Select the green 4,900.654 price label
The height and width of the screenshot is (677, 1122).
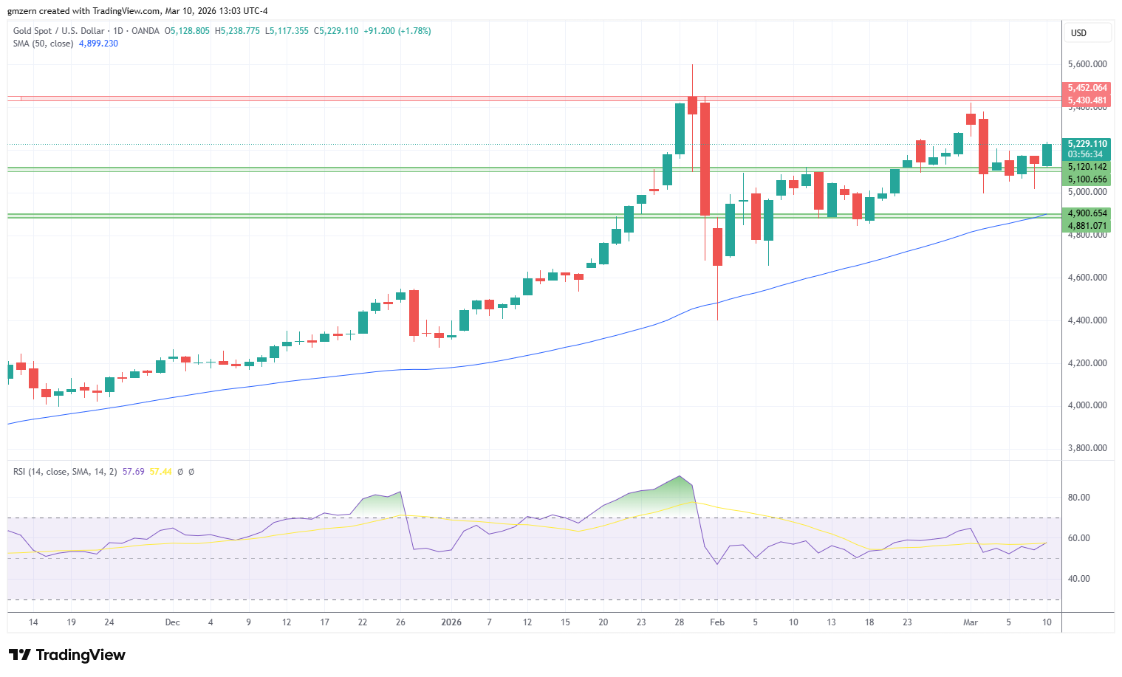click(1087, 213)
